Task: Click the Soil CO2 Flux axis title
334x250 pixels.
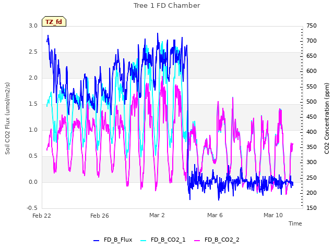Action: 7,118
